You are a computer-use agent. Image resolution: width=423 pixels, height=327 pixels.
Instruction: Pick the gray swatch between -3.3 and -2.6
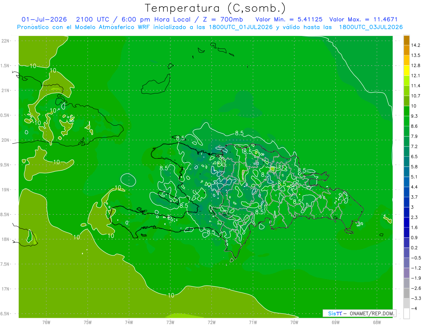pyautogui.click(x=406, y=293)
